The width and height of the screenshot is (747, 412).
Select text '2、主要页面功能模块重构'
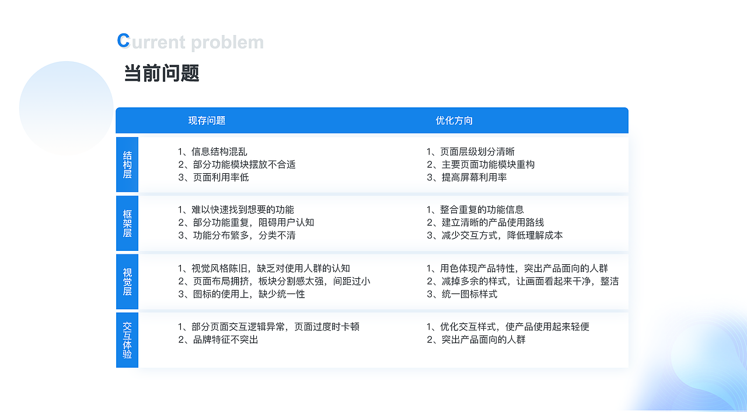[480, 165]
